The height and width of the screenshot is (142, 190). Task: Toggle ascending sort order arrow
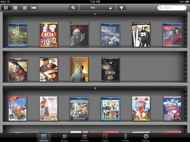click(x=111, y=8)
